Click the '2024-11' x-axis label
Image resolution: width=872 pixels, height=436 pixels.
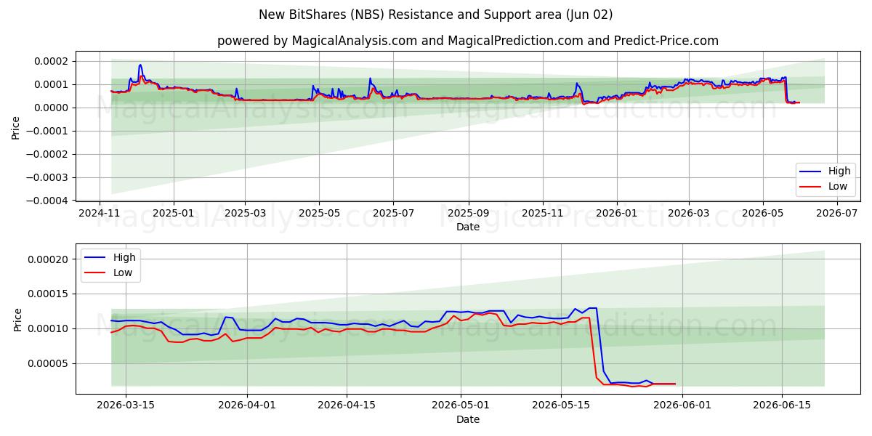(100, 214)
